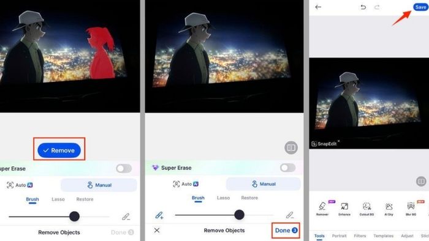
Task: Switch to the Adjust tab
Action: point(407,236)
